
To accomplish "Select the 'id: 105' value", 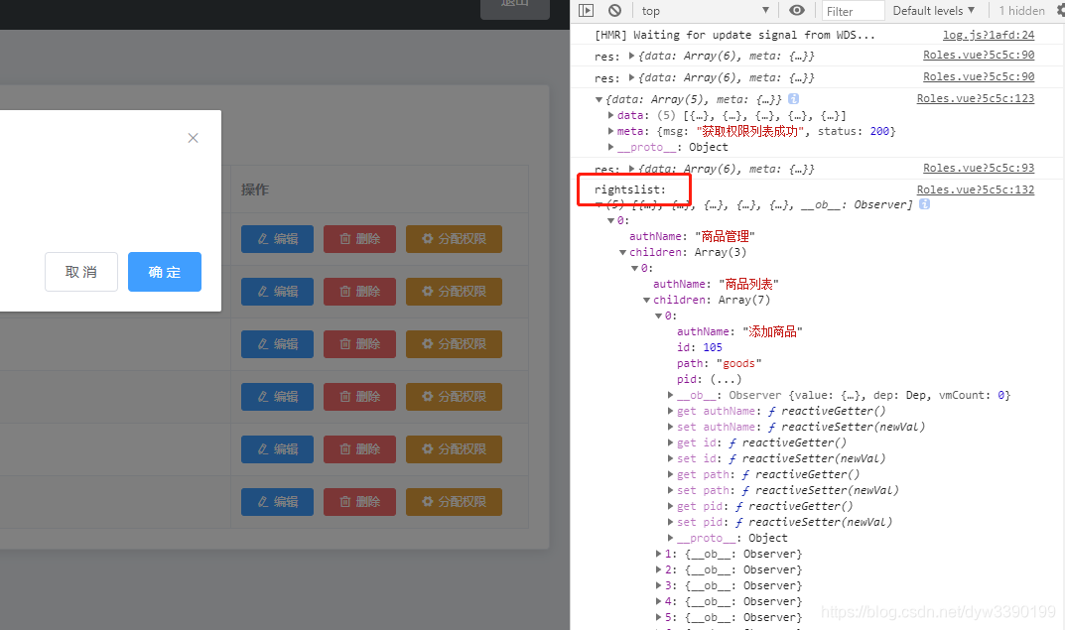I will [x=713, y=347].
